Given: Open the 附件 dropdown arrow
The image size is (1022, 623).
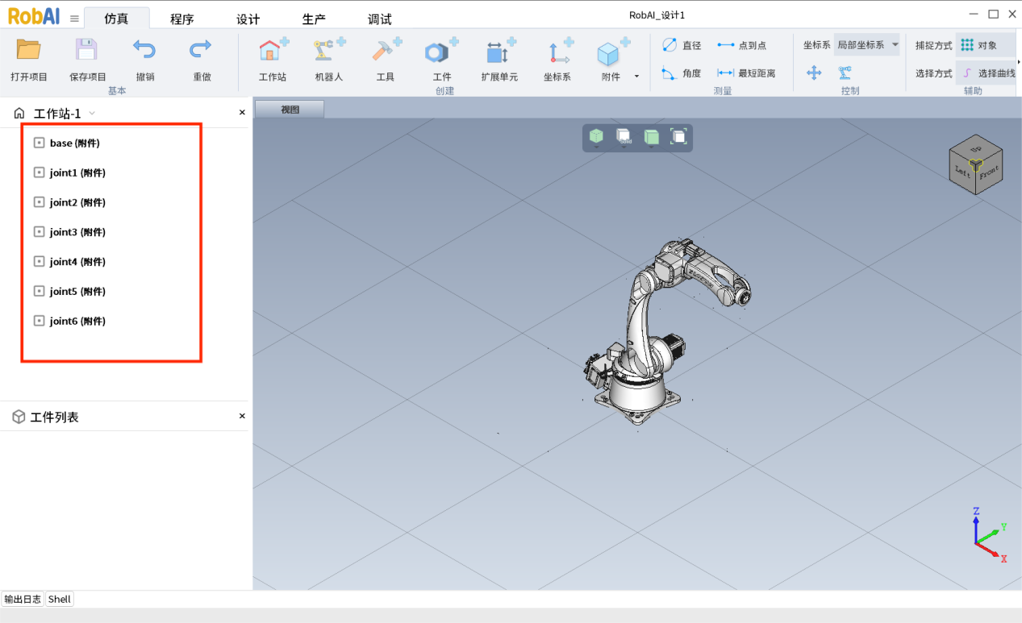Looking at the screenshot, I should coord(636,77).
